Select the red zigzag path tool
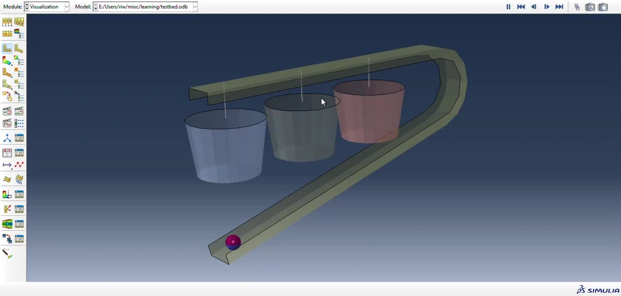621x296 pixels. point(19,165)
